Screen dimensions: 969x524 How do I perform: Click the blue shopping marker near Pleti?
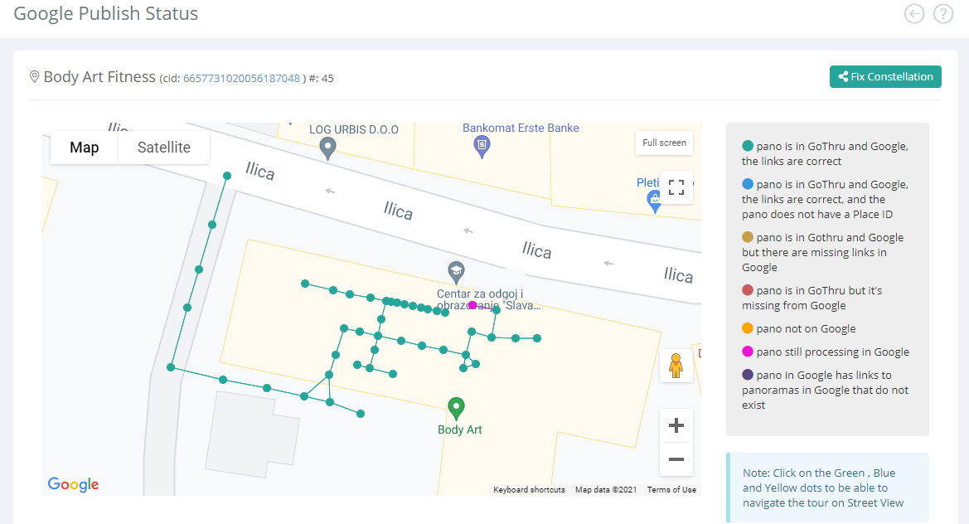click(x=653, y=201)
